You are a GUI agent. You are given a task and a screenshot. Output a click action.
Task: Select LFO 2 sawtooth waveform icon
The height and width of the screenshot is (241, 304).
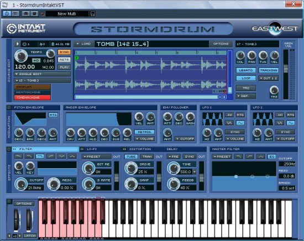coord(280,115)
